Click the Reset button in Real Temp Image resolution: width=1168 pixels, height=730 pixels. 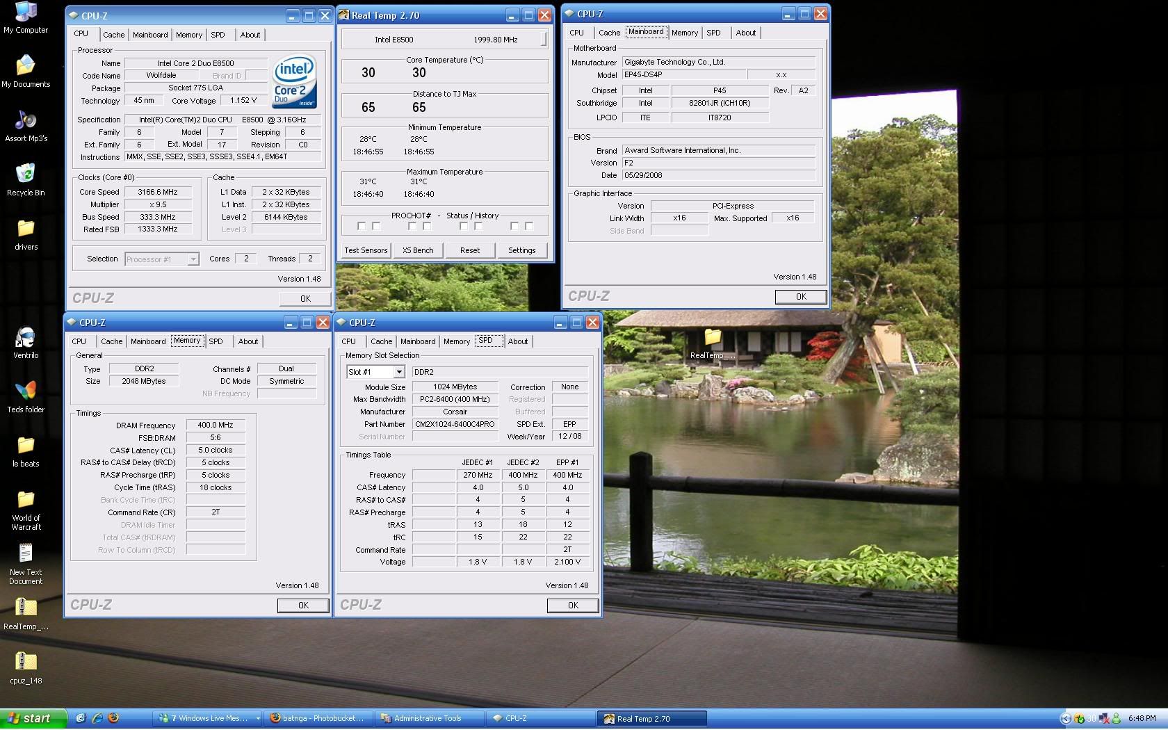coord(470,250)
